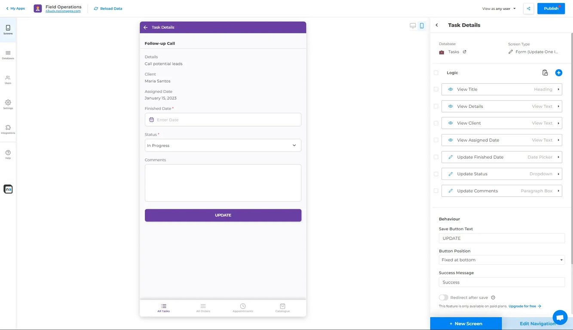Open the 43uzlx.notionapps.com link
573x330 pixels.
pyautogui.click(x=63, y=11)
